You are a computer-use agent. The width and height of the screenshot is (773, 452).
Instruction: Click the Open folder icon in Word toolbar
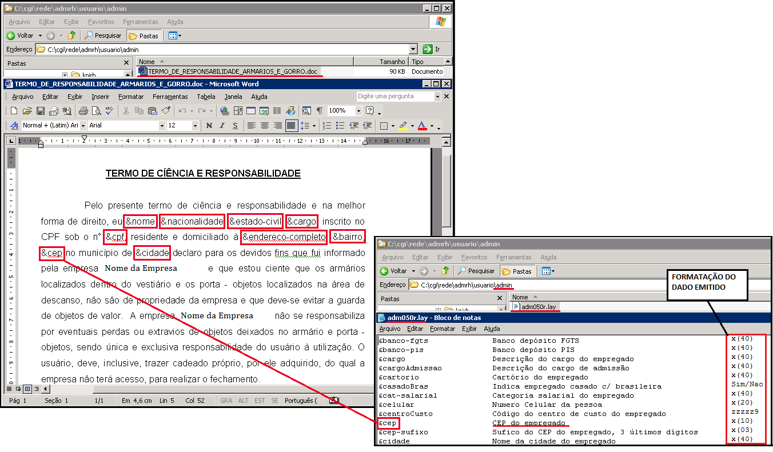[27, 111]
